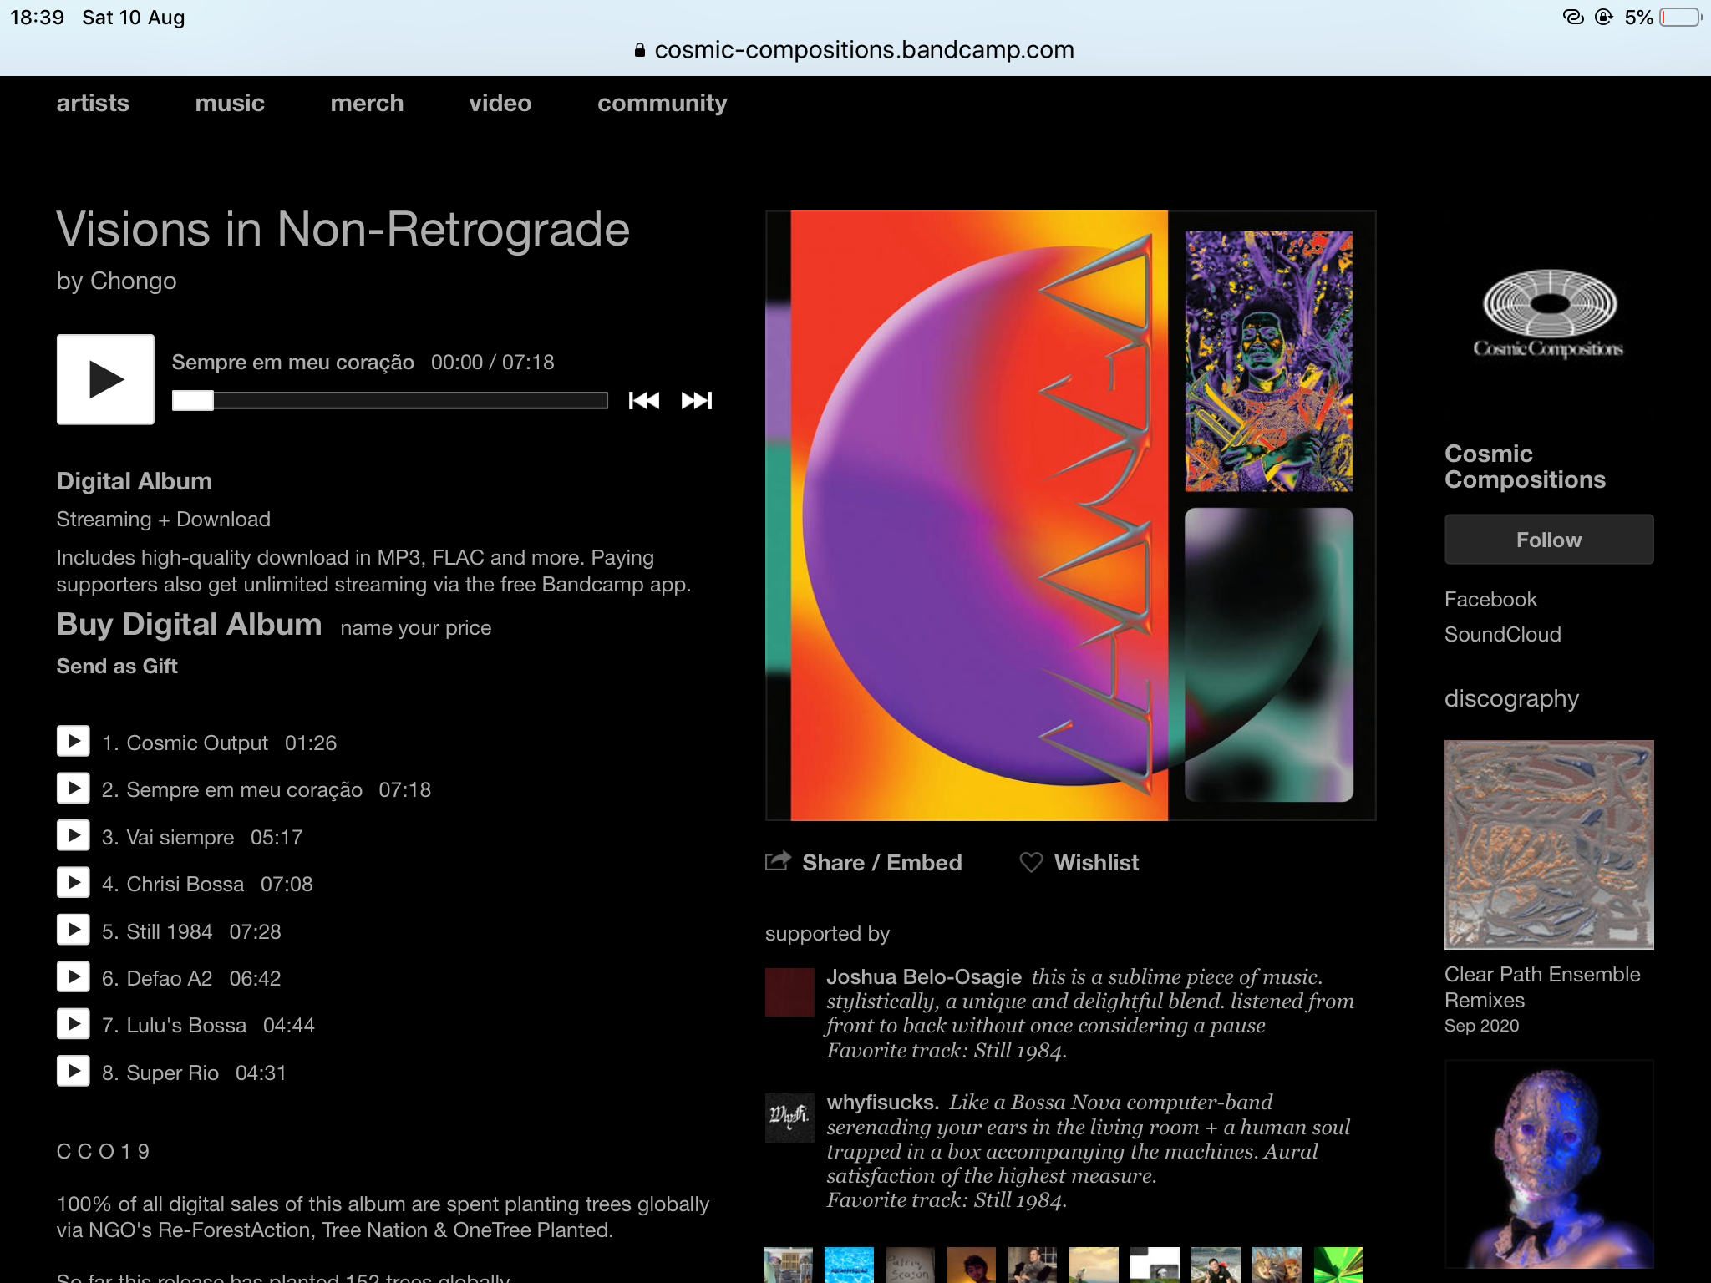Click Joshua Belo-Osagie's avatar

(x=789, y=991)
